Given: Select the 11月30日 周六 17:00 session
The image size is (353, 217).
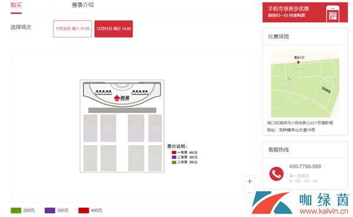Looking at the screenshot, I should click(x=72, y=29).
